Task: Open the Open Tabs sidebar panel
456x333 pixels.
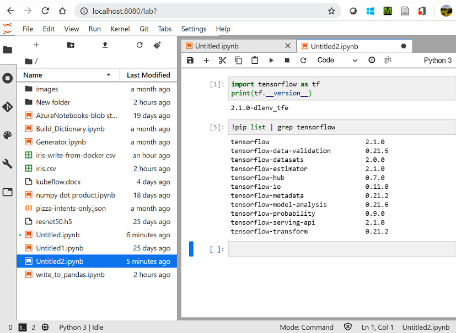Action: click(x=8, y=192)
